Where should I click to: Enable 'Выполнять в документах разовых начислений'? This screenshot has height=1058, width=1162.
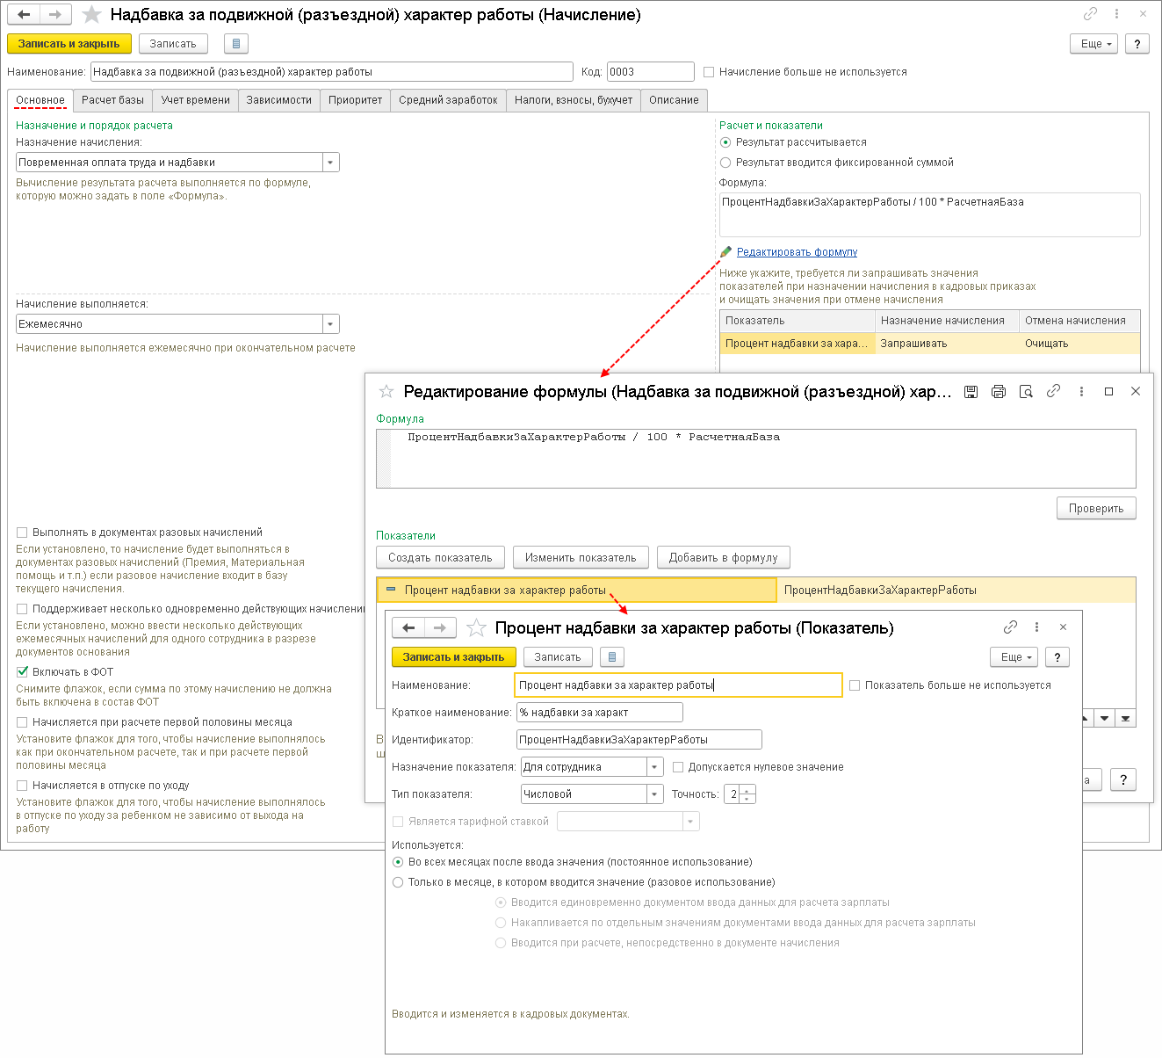(22, 533)
